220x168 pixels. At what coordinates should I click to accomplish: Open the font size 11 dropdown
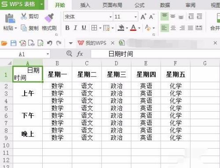136,17
